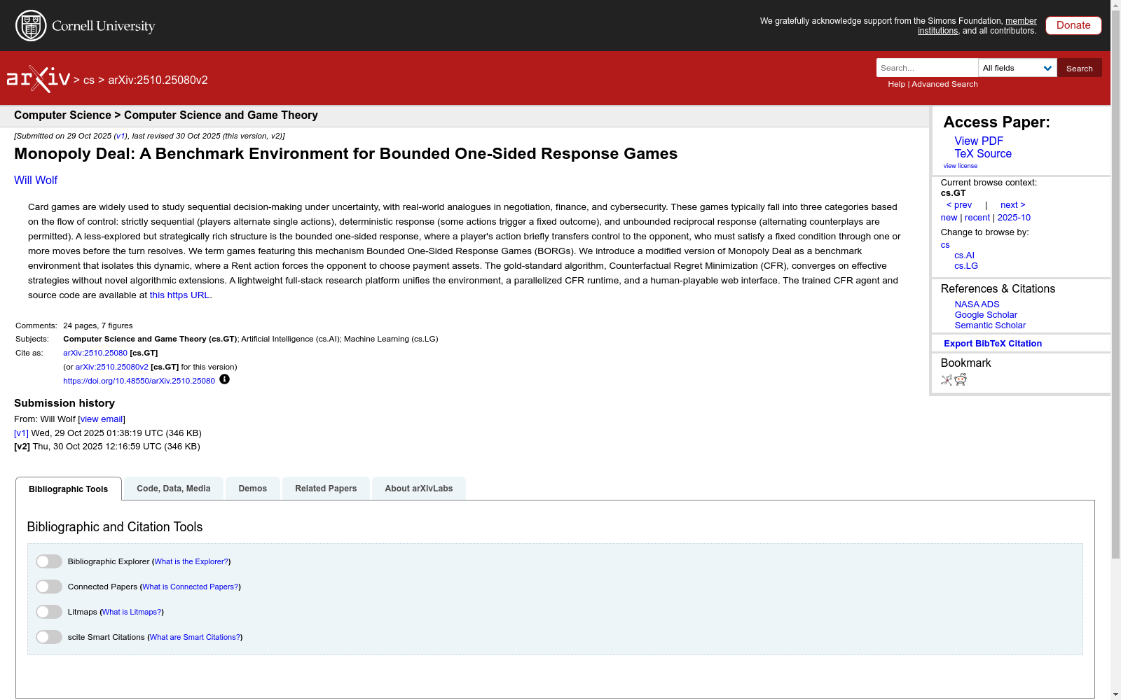
Task: Open 2025-10 monthly listing link
Action: point(1014,218)
